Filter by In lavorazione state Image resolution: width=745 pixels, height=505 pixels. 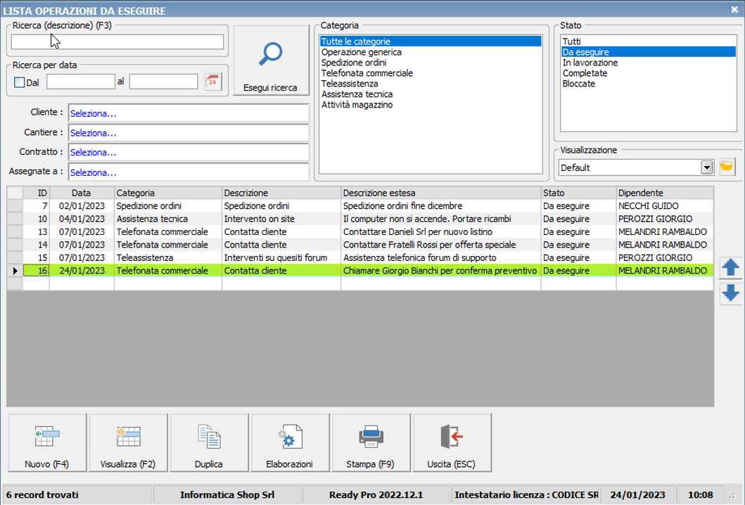click(x=590, y=63)
